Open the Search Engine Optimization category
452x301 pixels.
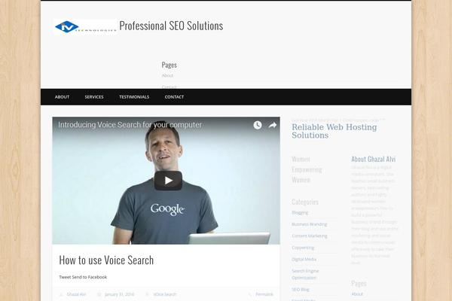coord(305,274)
